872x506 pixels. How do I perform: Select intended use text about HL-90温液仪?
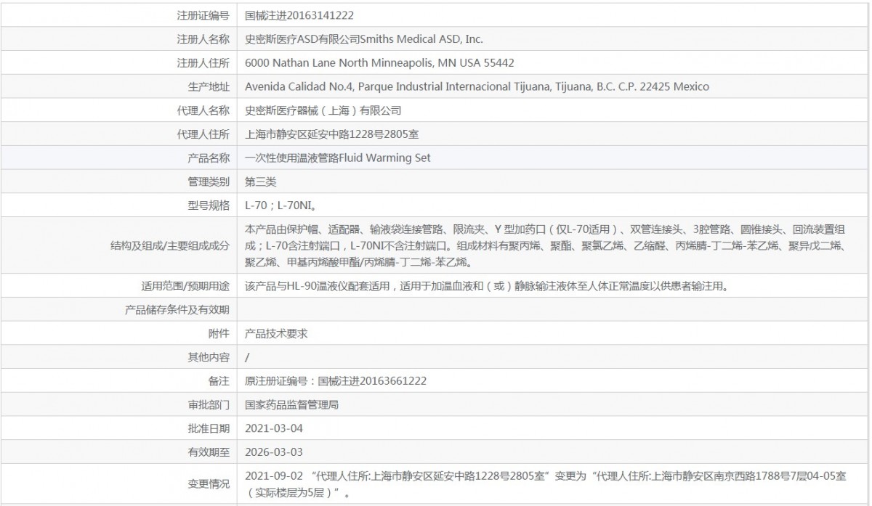coord(487,285)
